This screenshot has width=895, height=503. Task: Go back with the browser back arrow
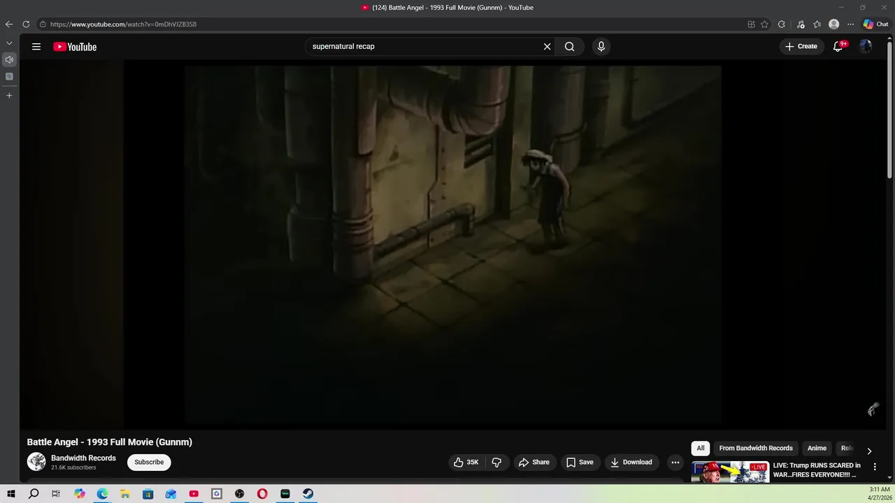tap(9, 24)
